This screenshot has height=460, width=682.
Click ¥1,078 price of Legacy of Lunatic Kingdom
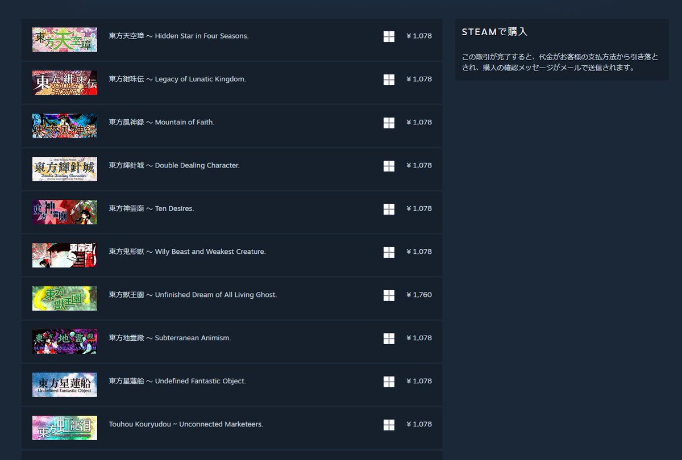pyautogui.click(x=419, y=79)
